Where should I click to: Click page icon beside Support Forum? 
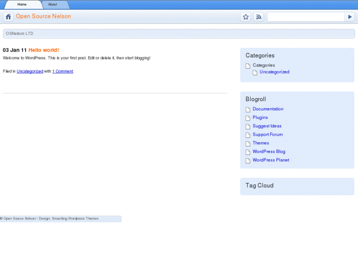point(248,135)
